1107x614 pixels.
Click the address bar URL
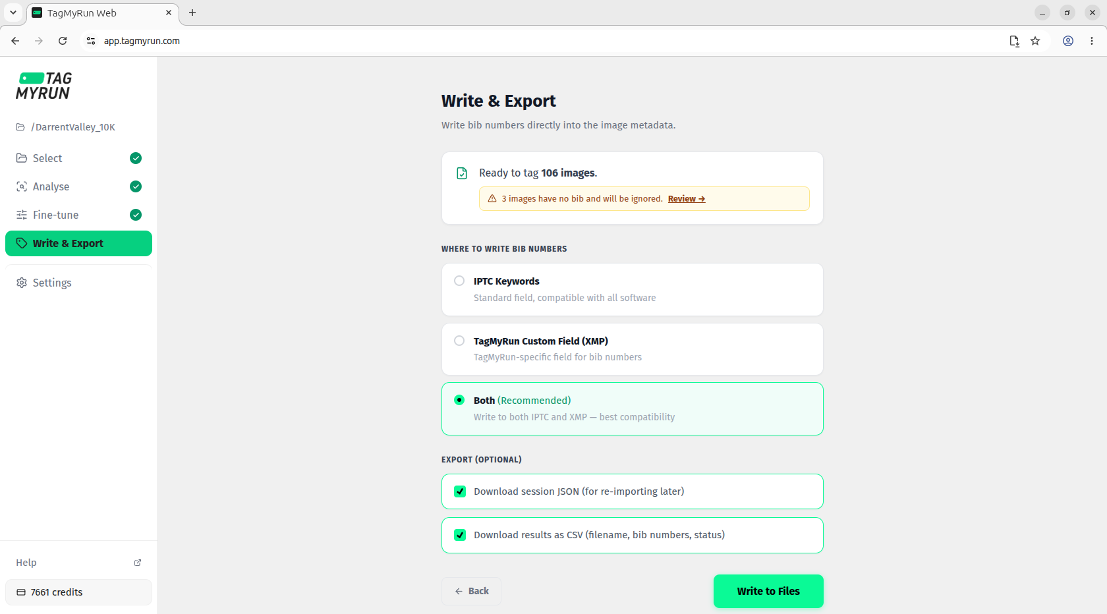click(142, 41)
